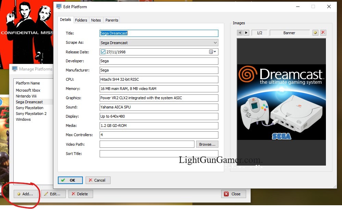The width and height of the screenshot is (342, 209).
Task: Click the Memory text field
Action: coord(159,89)
